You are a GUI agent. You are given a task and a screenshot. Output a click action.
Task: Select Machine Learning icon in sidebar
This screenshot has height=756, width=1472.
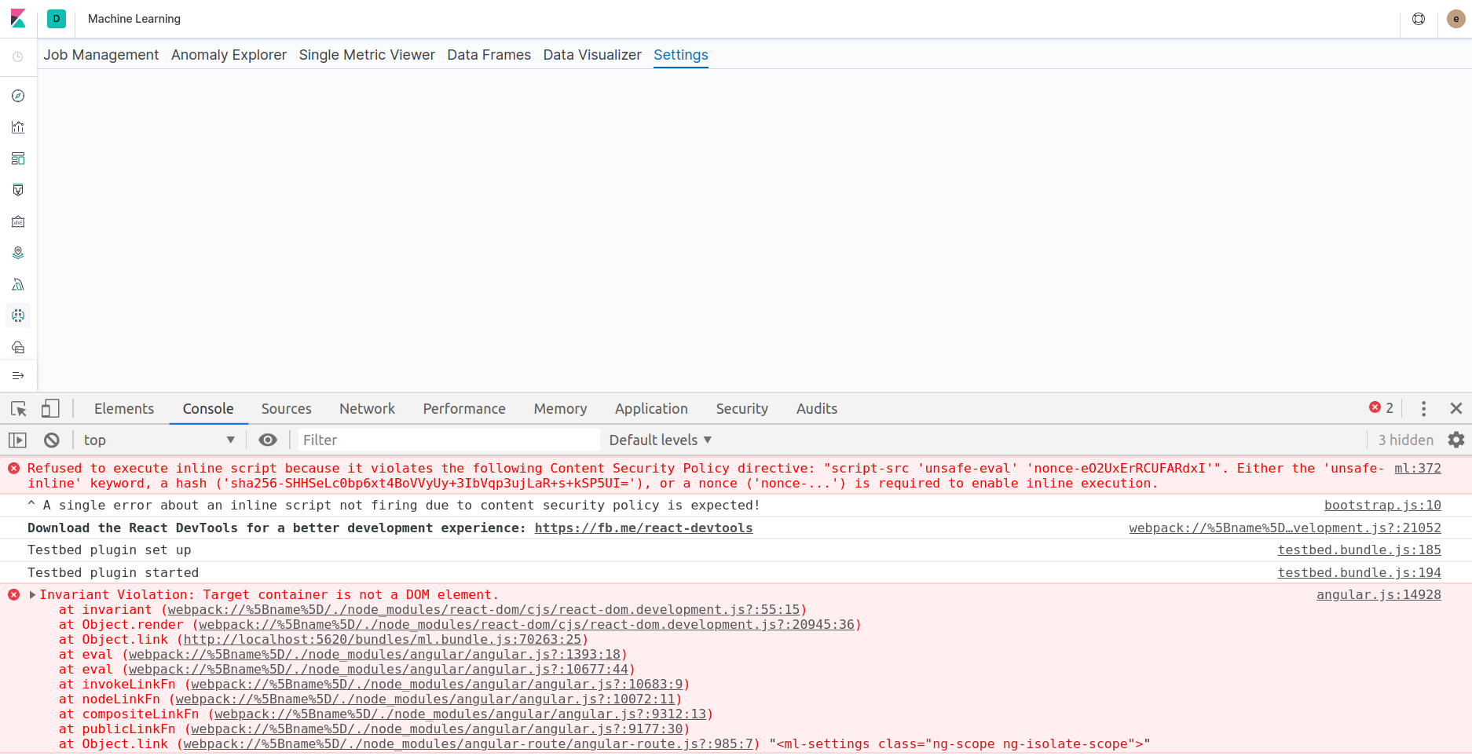point(18,316)
